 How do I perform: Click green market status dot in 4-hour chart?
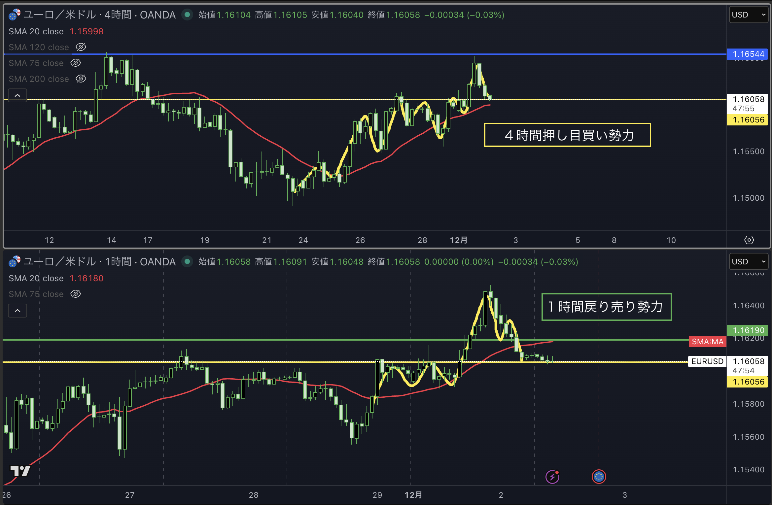click(x=187, y=15)
